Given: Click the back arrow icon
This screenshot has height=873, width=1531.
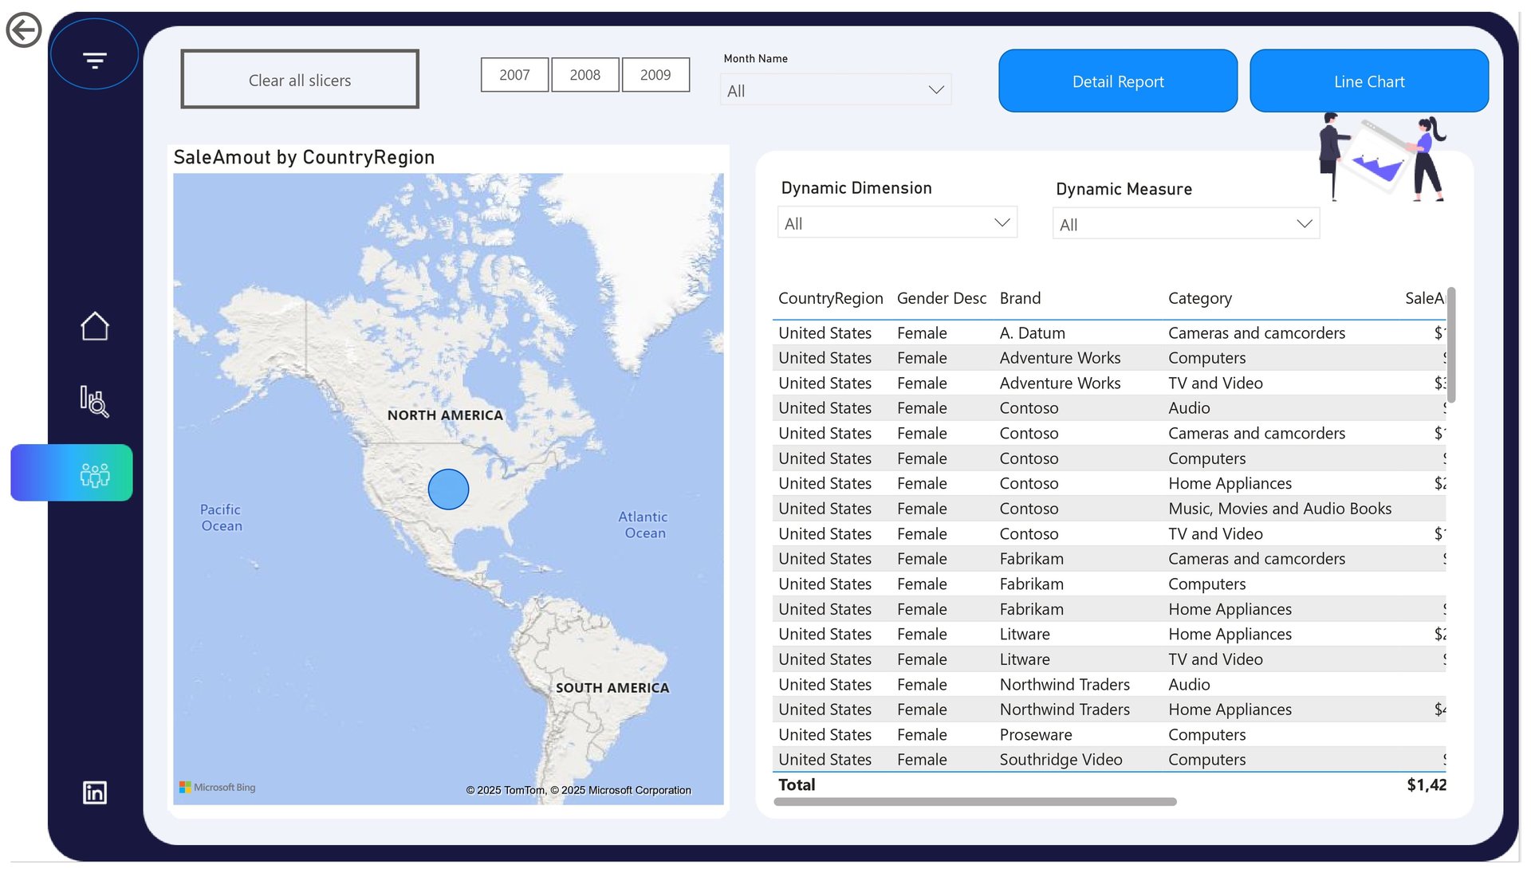Looking at the screenshot, I should point(24,30).
